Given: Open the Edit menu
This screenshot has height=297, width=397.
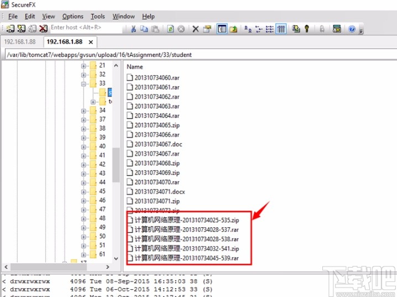Looking at the screenshot, I should (30, 17).
